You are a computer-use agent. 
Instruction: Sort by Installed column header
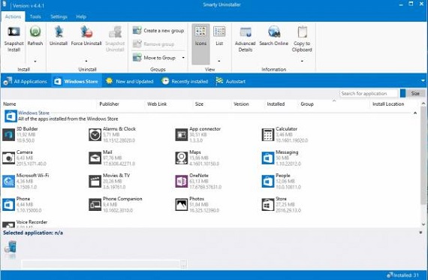pos(276,104)
